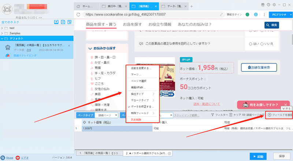
Task: Open the three-dot more options menu
Action: point(264,14)
